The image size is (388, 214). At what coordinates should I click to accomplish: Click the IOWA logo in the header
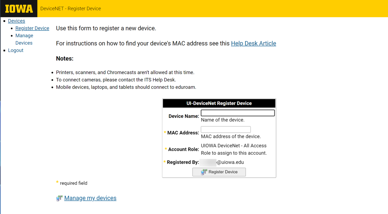(x=18, y=9)
